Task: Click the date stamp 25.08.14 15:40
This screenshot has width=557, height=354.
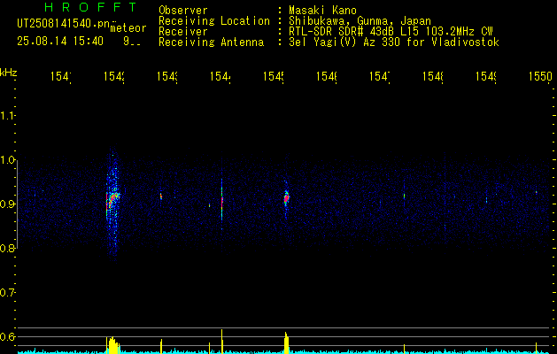Action: (x=60, y=42)
